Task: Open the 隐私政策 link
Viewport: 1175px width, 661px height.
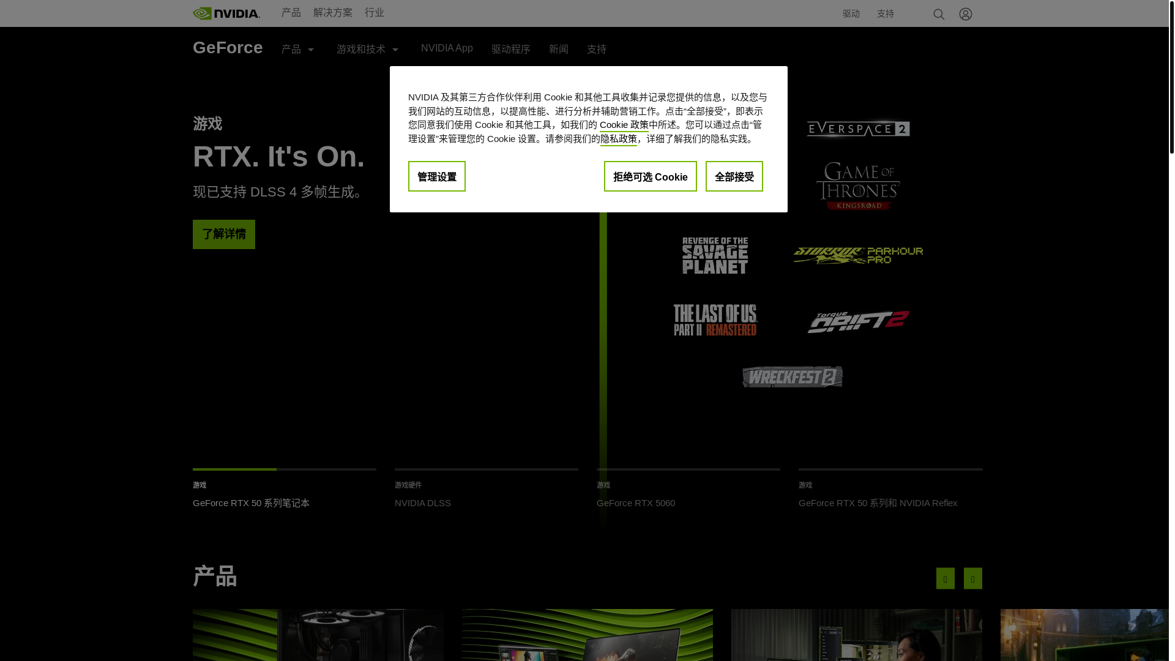Action: pyautogui.click(x=619, y=139)
